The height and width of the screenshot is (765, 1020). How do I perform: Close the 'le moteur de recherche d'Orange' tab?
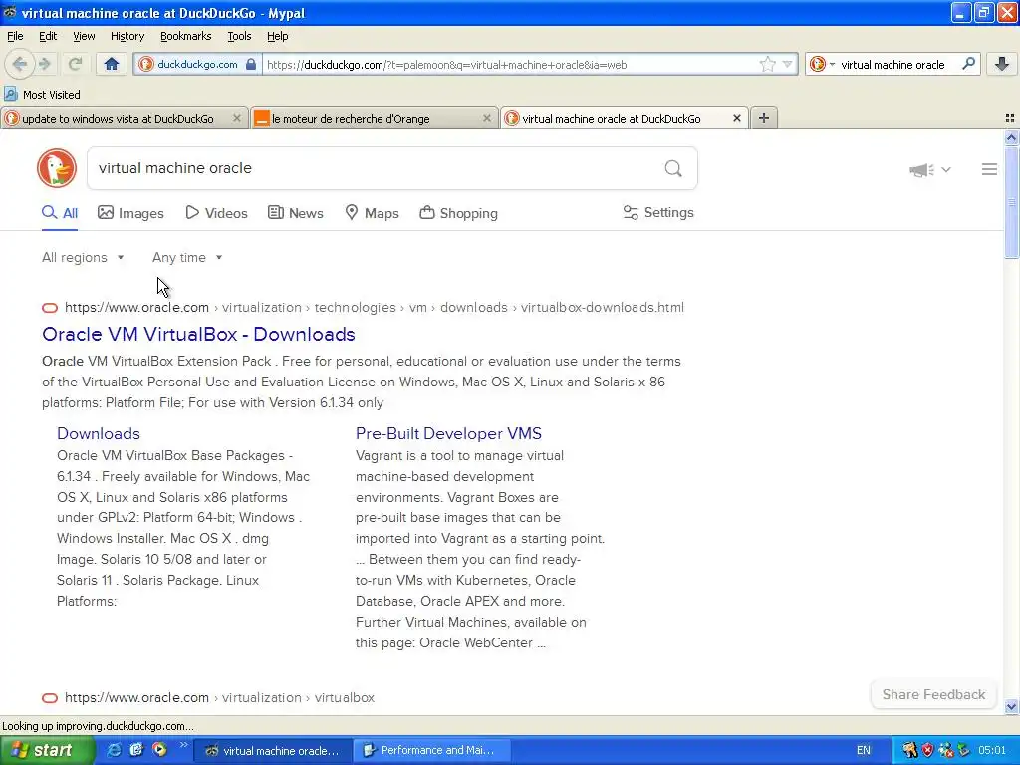tap(486, 118)
